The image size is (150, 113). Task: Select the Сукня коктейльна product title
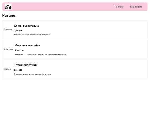[26, 26]
